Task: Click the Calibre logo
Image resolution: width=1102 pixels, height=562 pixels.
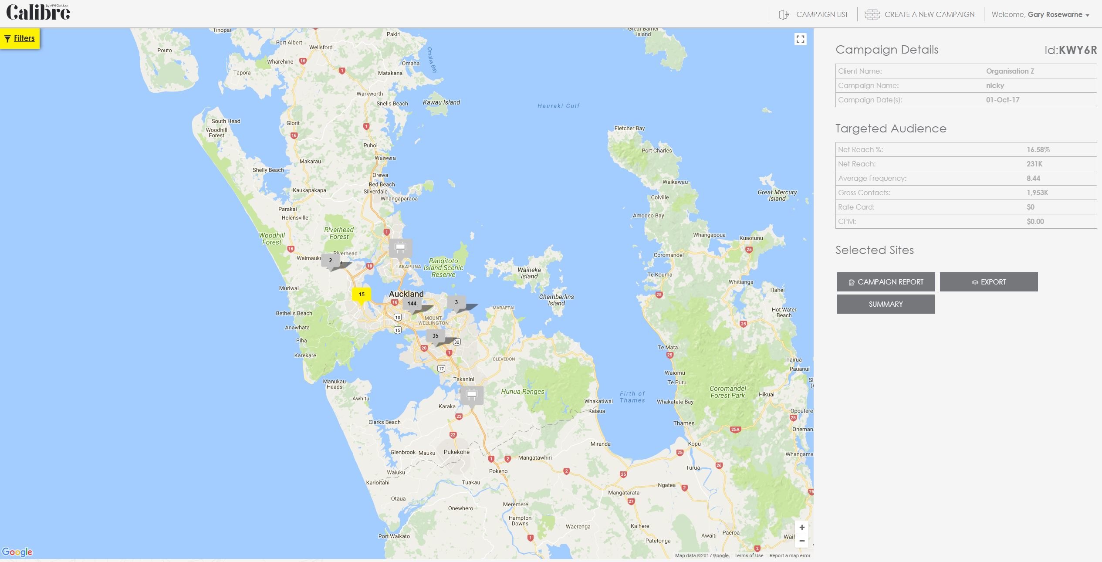Action: coord(38,13)
